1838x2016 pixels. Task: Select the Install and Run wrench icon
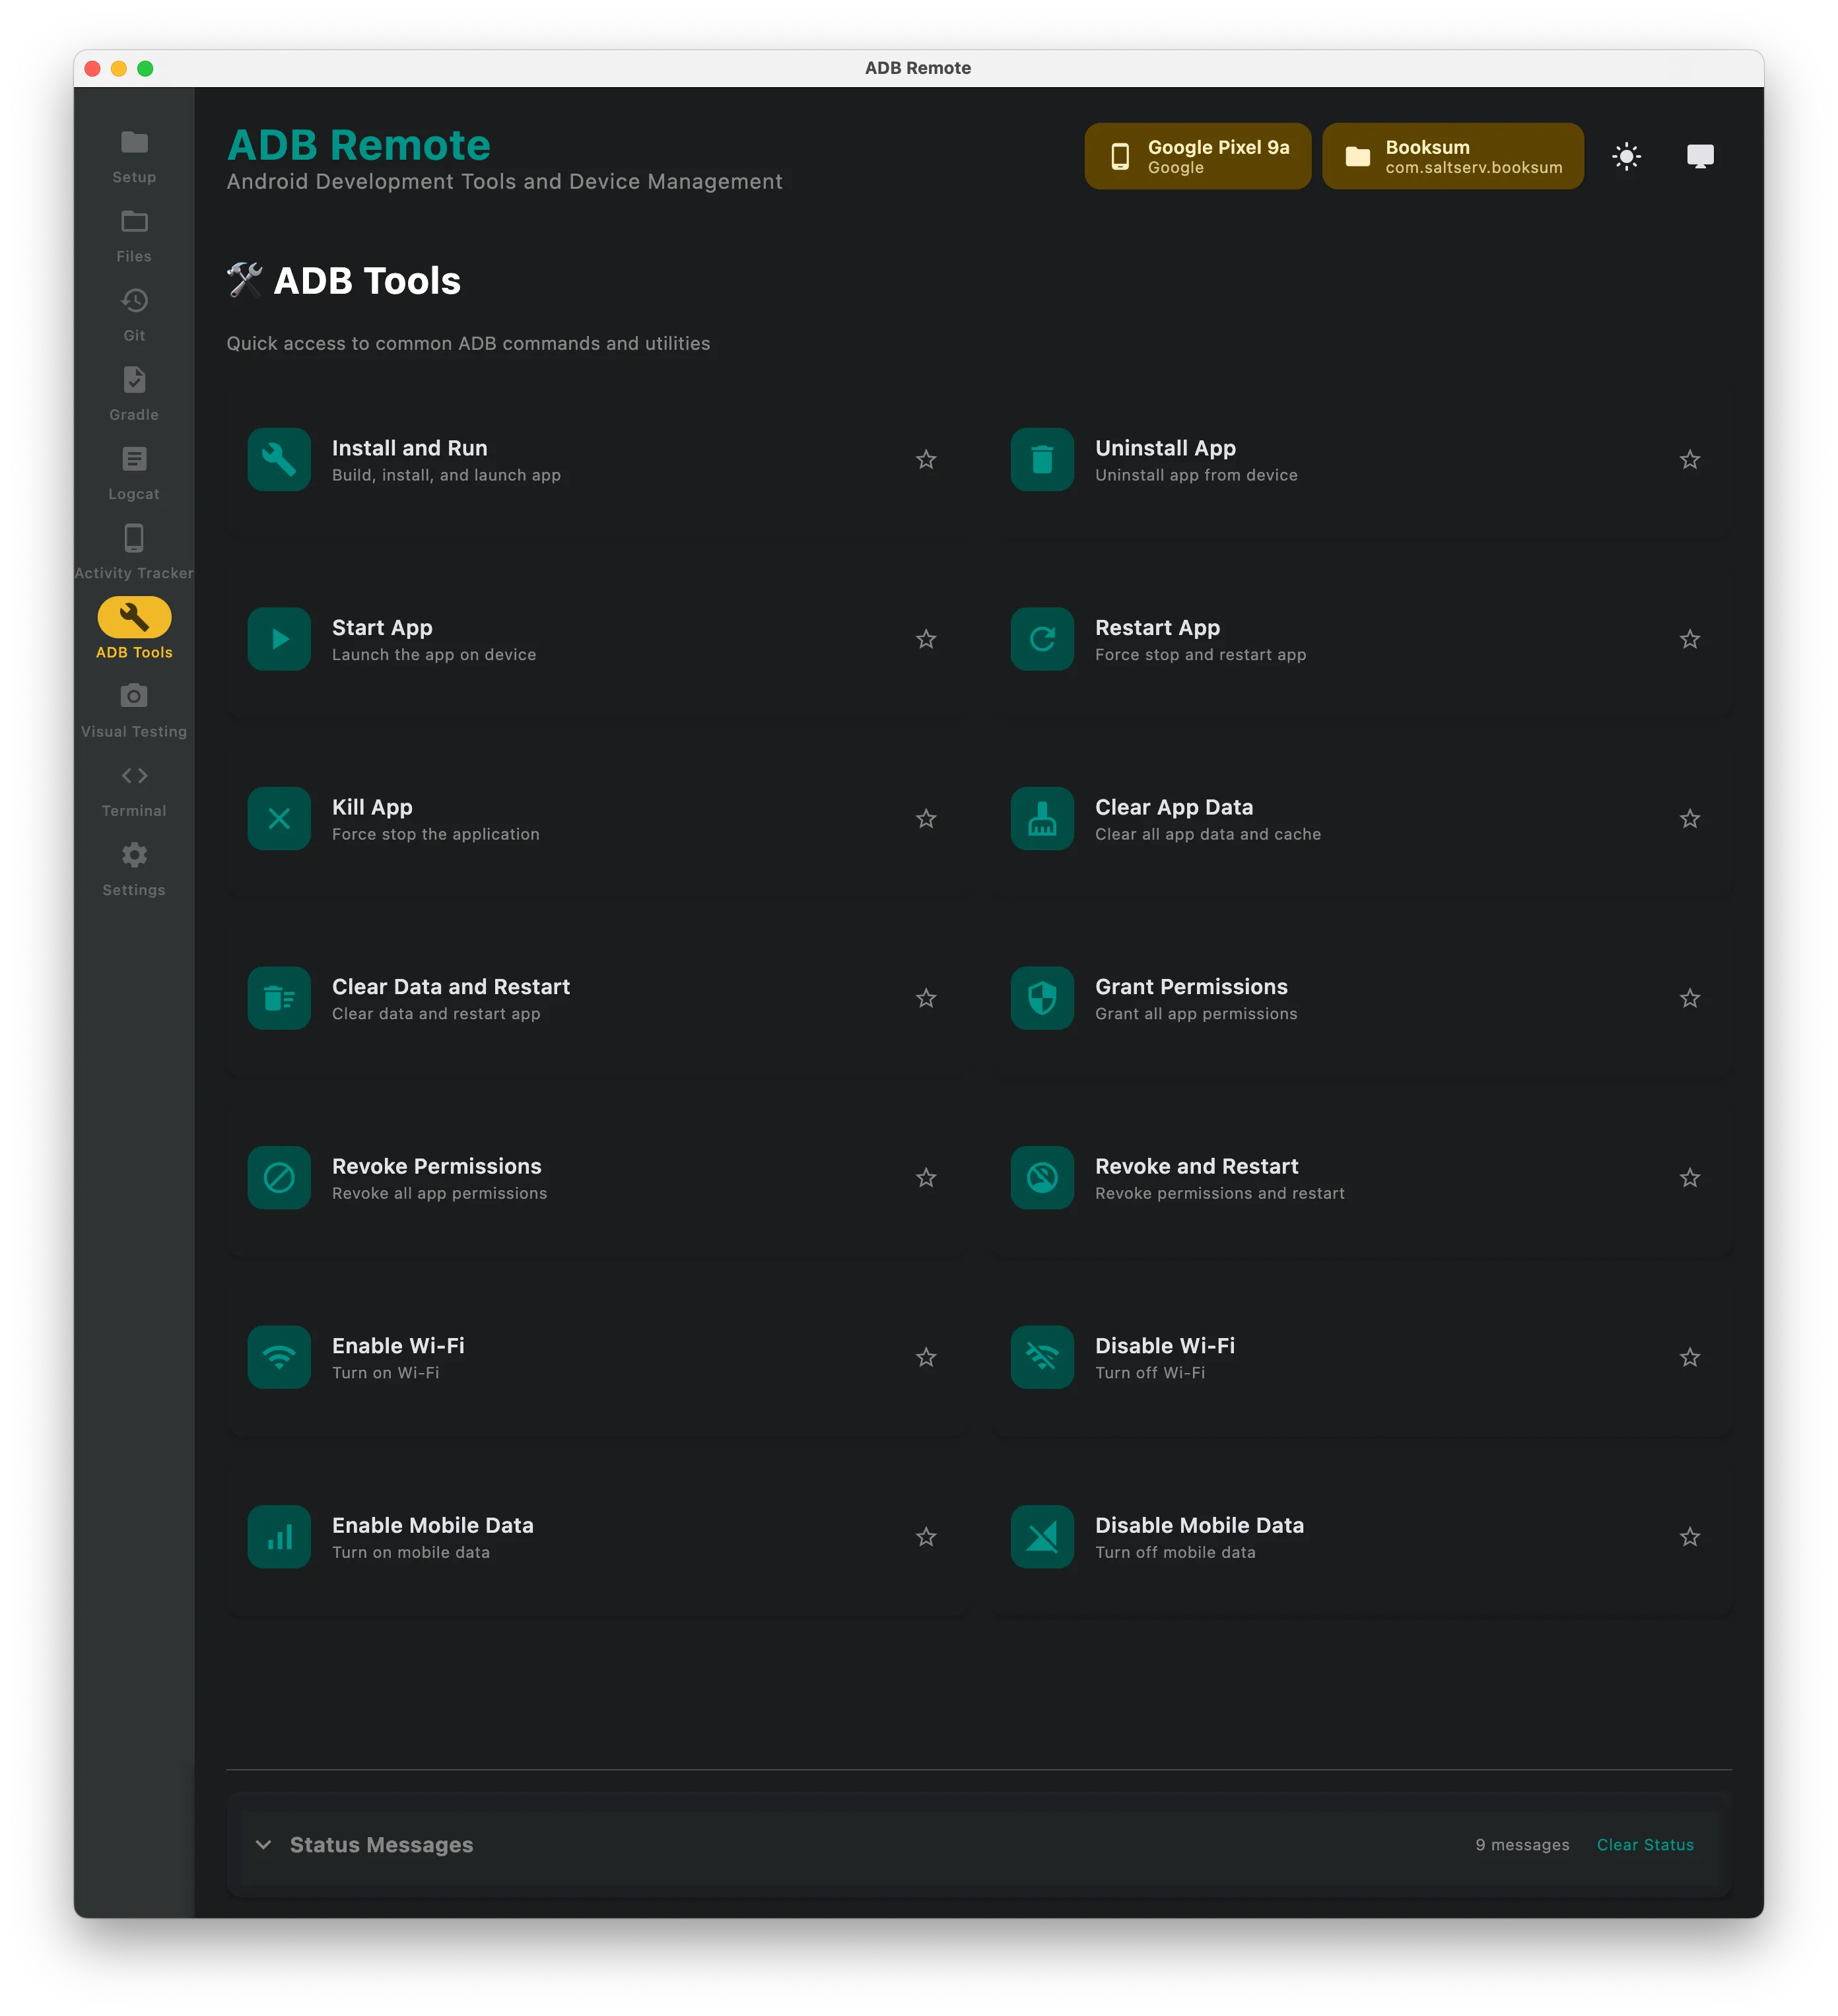coord(279,459)
